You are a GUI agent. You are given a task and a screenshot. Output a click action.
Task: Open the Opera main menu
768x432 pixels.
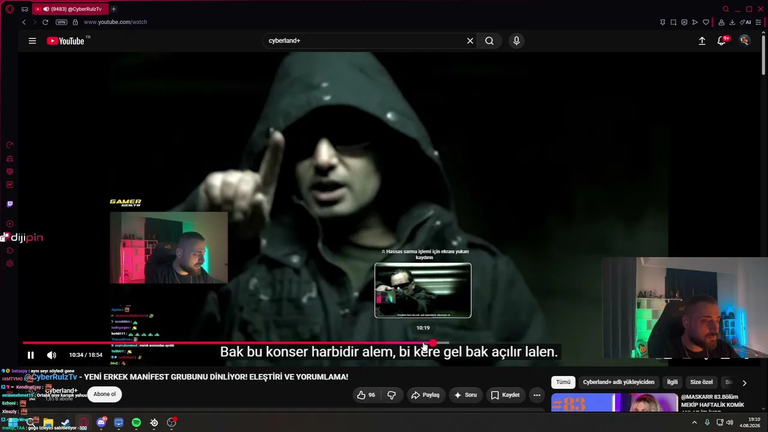(10, 9)
